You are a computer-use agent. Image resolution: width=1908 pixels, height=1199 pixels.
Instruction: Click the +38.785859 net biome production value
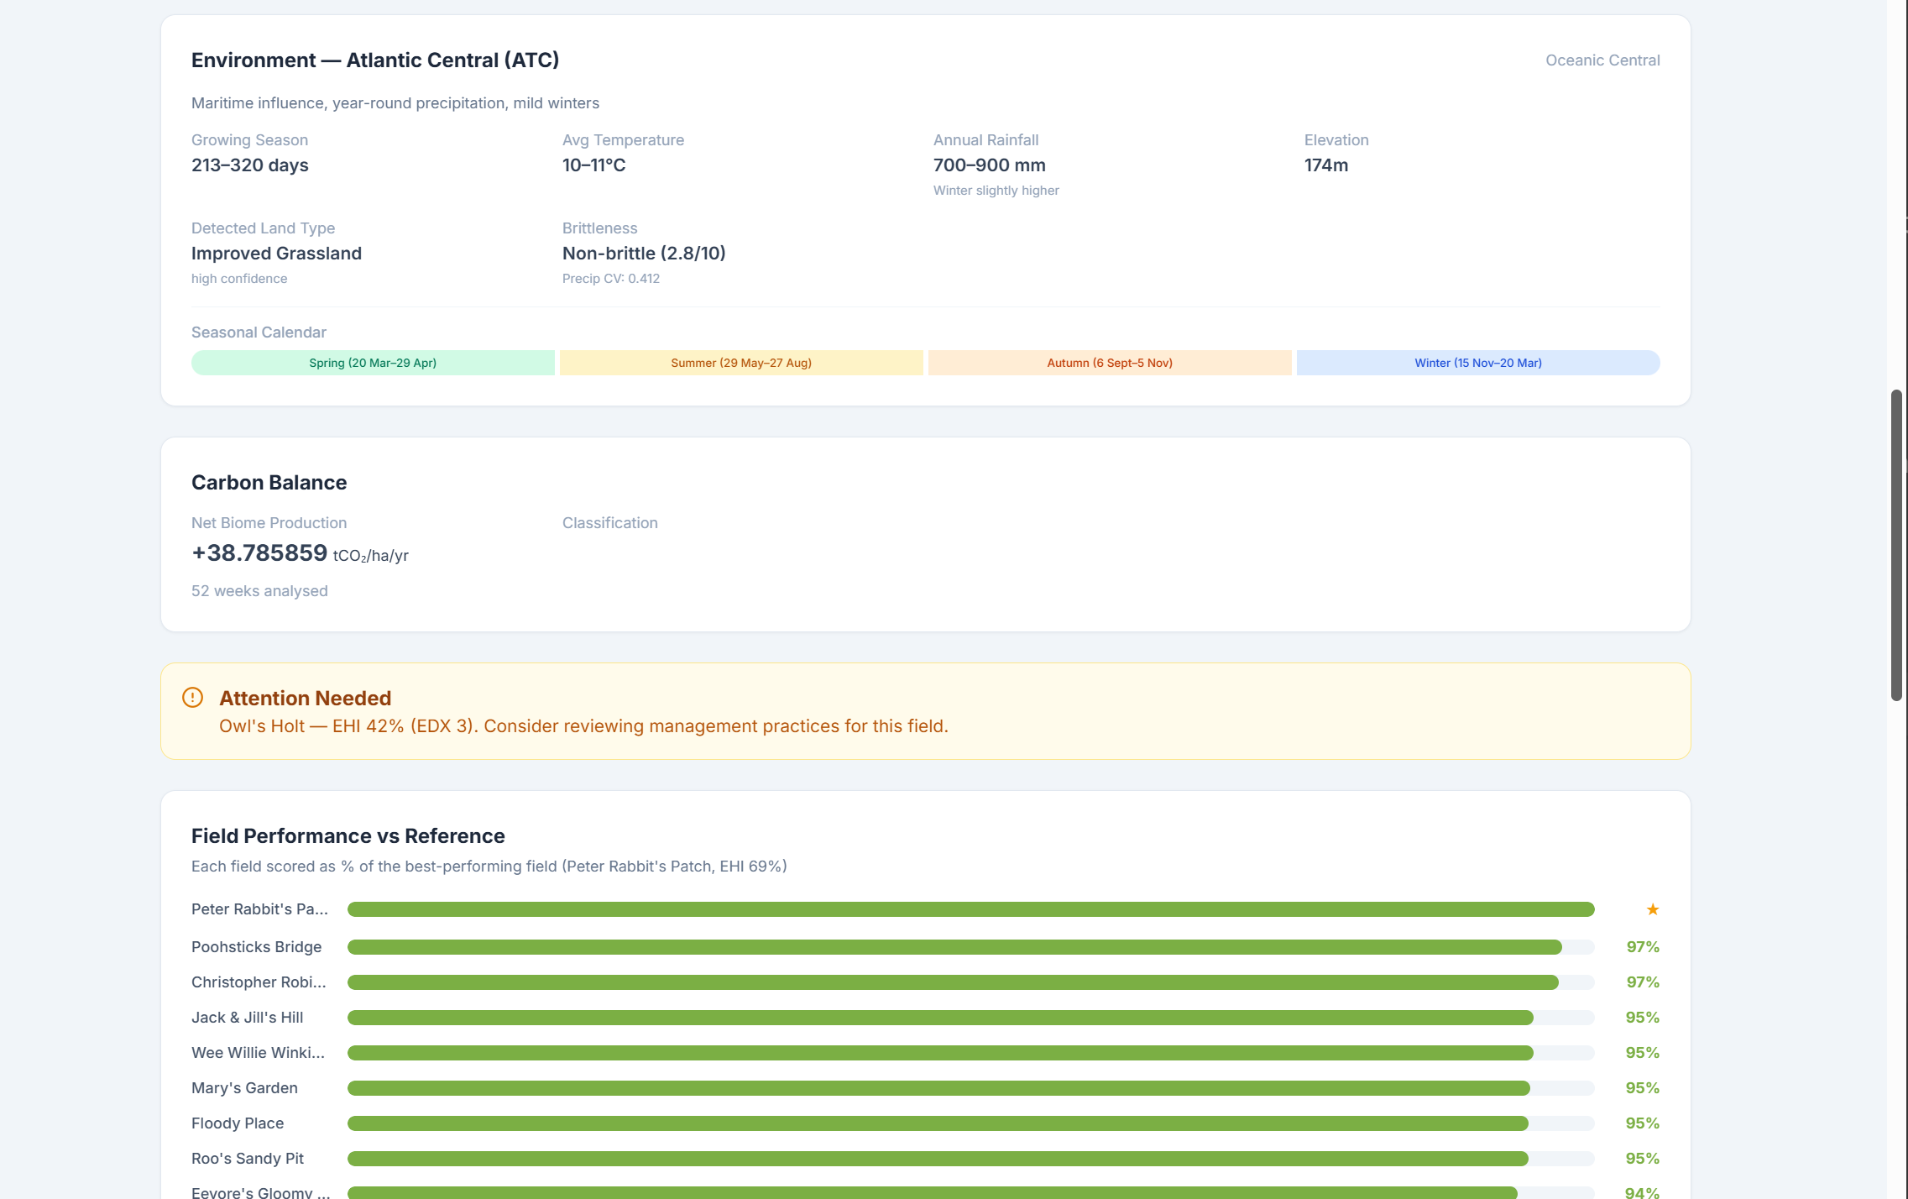(259, 553)
